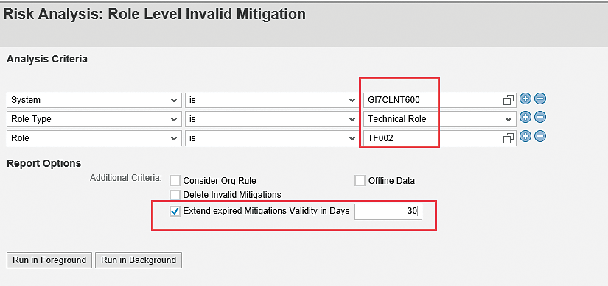Add a criteria row after System

click(525, 99)
